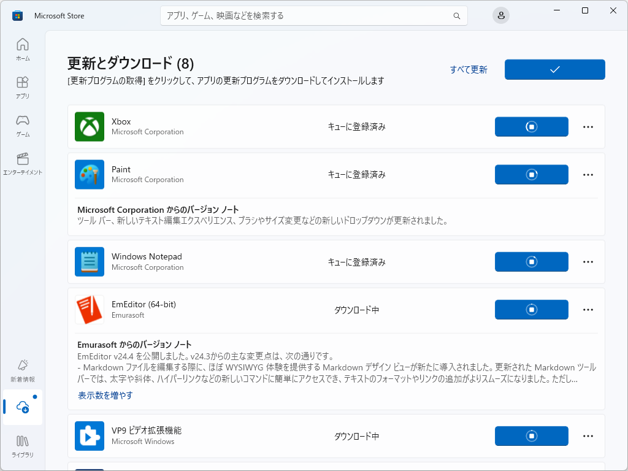Open the Windows Notepad overflow menu
This screenshot has height=471, width=628.
588,261
